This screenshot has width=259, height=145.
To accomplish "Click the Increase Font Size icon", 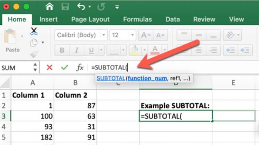I will click(x=146, y=35).
